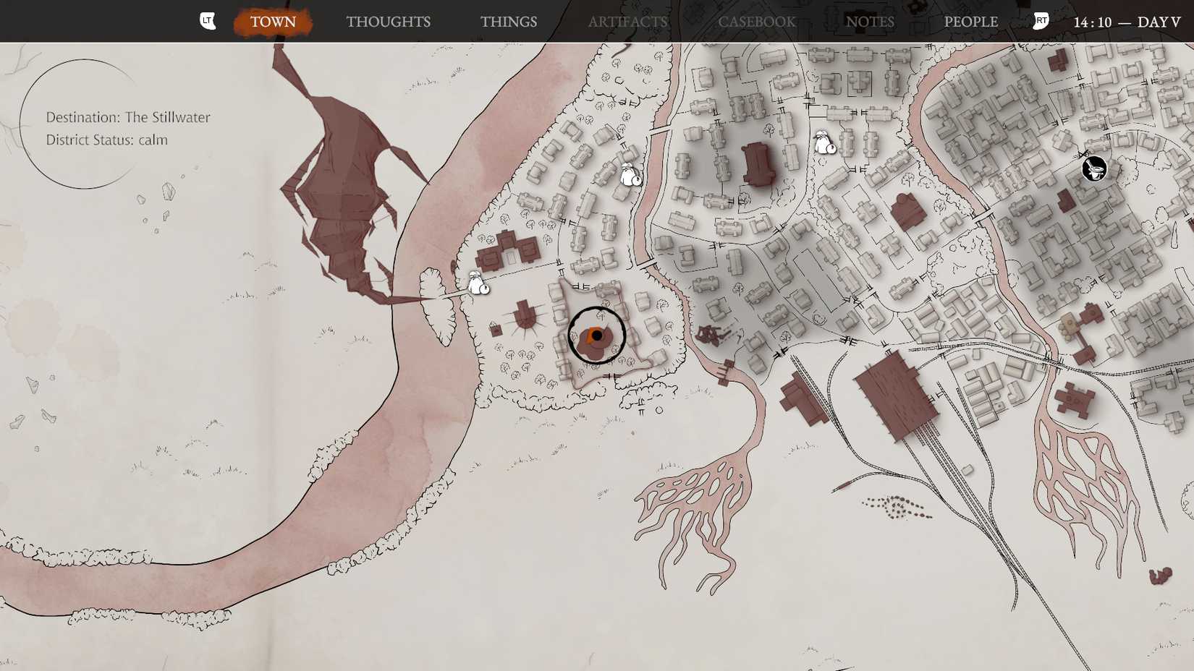The width and height of the screenshot is (1194, 671).
Task: Click the orange waypoint inside the destination circle
Action: [x=596, y=335]
